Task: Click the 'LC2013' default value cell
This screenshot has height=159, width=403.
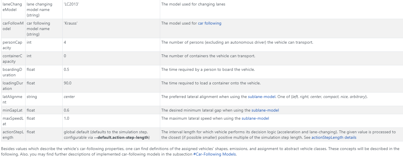Action: point(71,4)
